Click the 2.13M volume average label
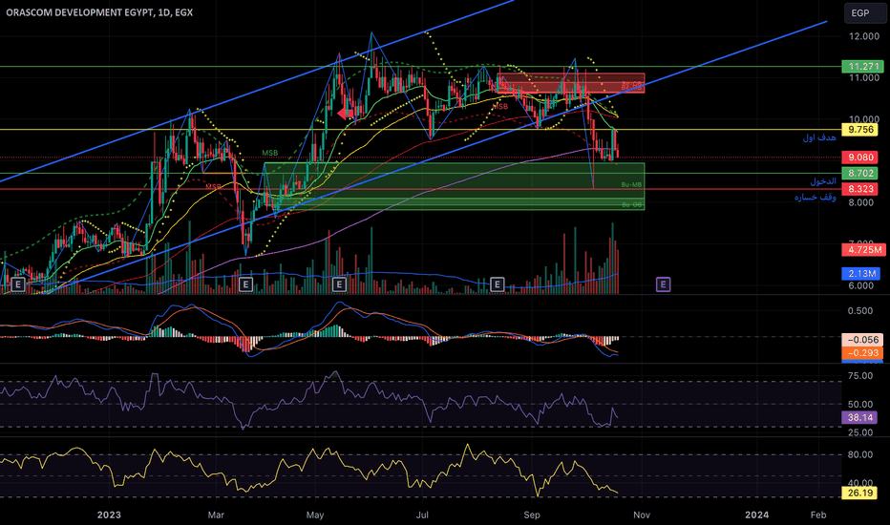 tap(861, 274)
